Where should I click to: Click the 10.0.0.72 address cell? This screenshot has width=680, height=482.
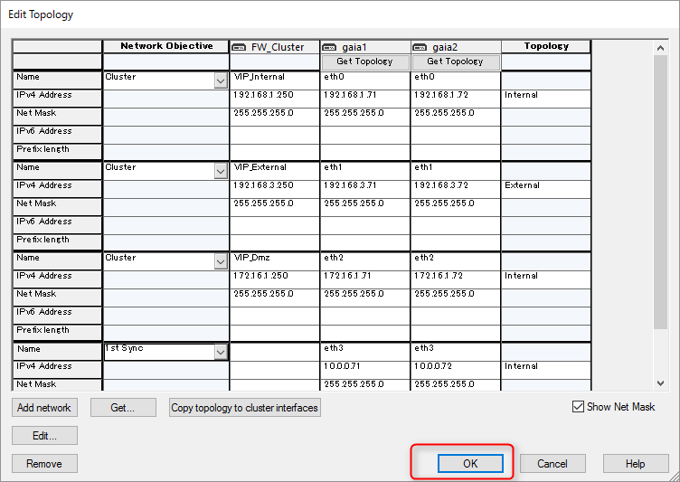coord(456,370)
